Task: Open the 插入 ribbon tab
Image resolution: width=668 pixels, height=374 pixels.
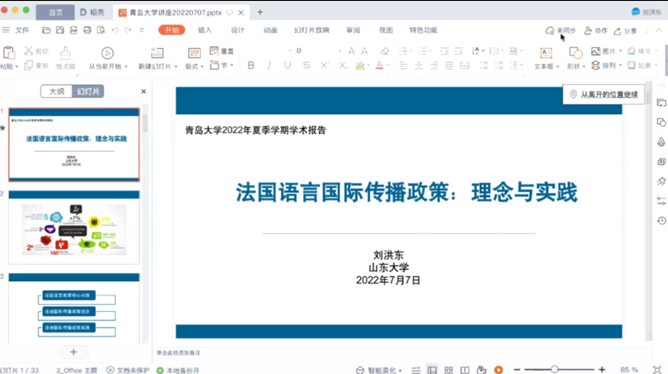Action: click(204, 30)
